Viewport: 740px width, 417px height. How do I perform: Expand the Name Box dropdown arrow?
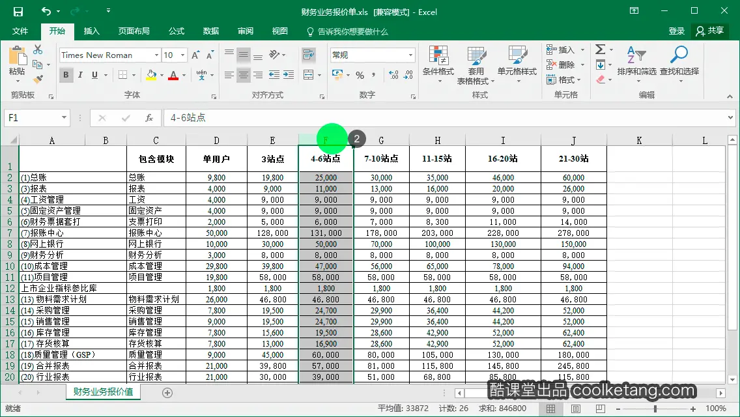(x=64, y=117)
